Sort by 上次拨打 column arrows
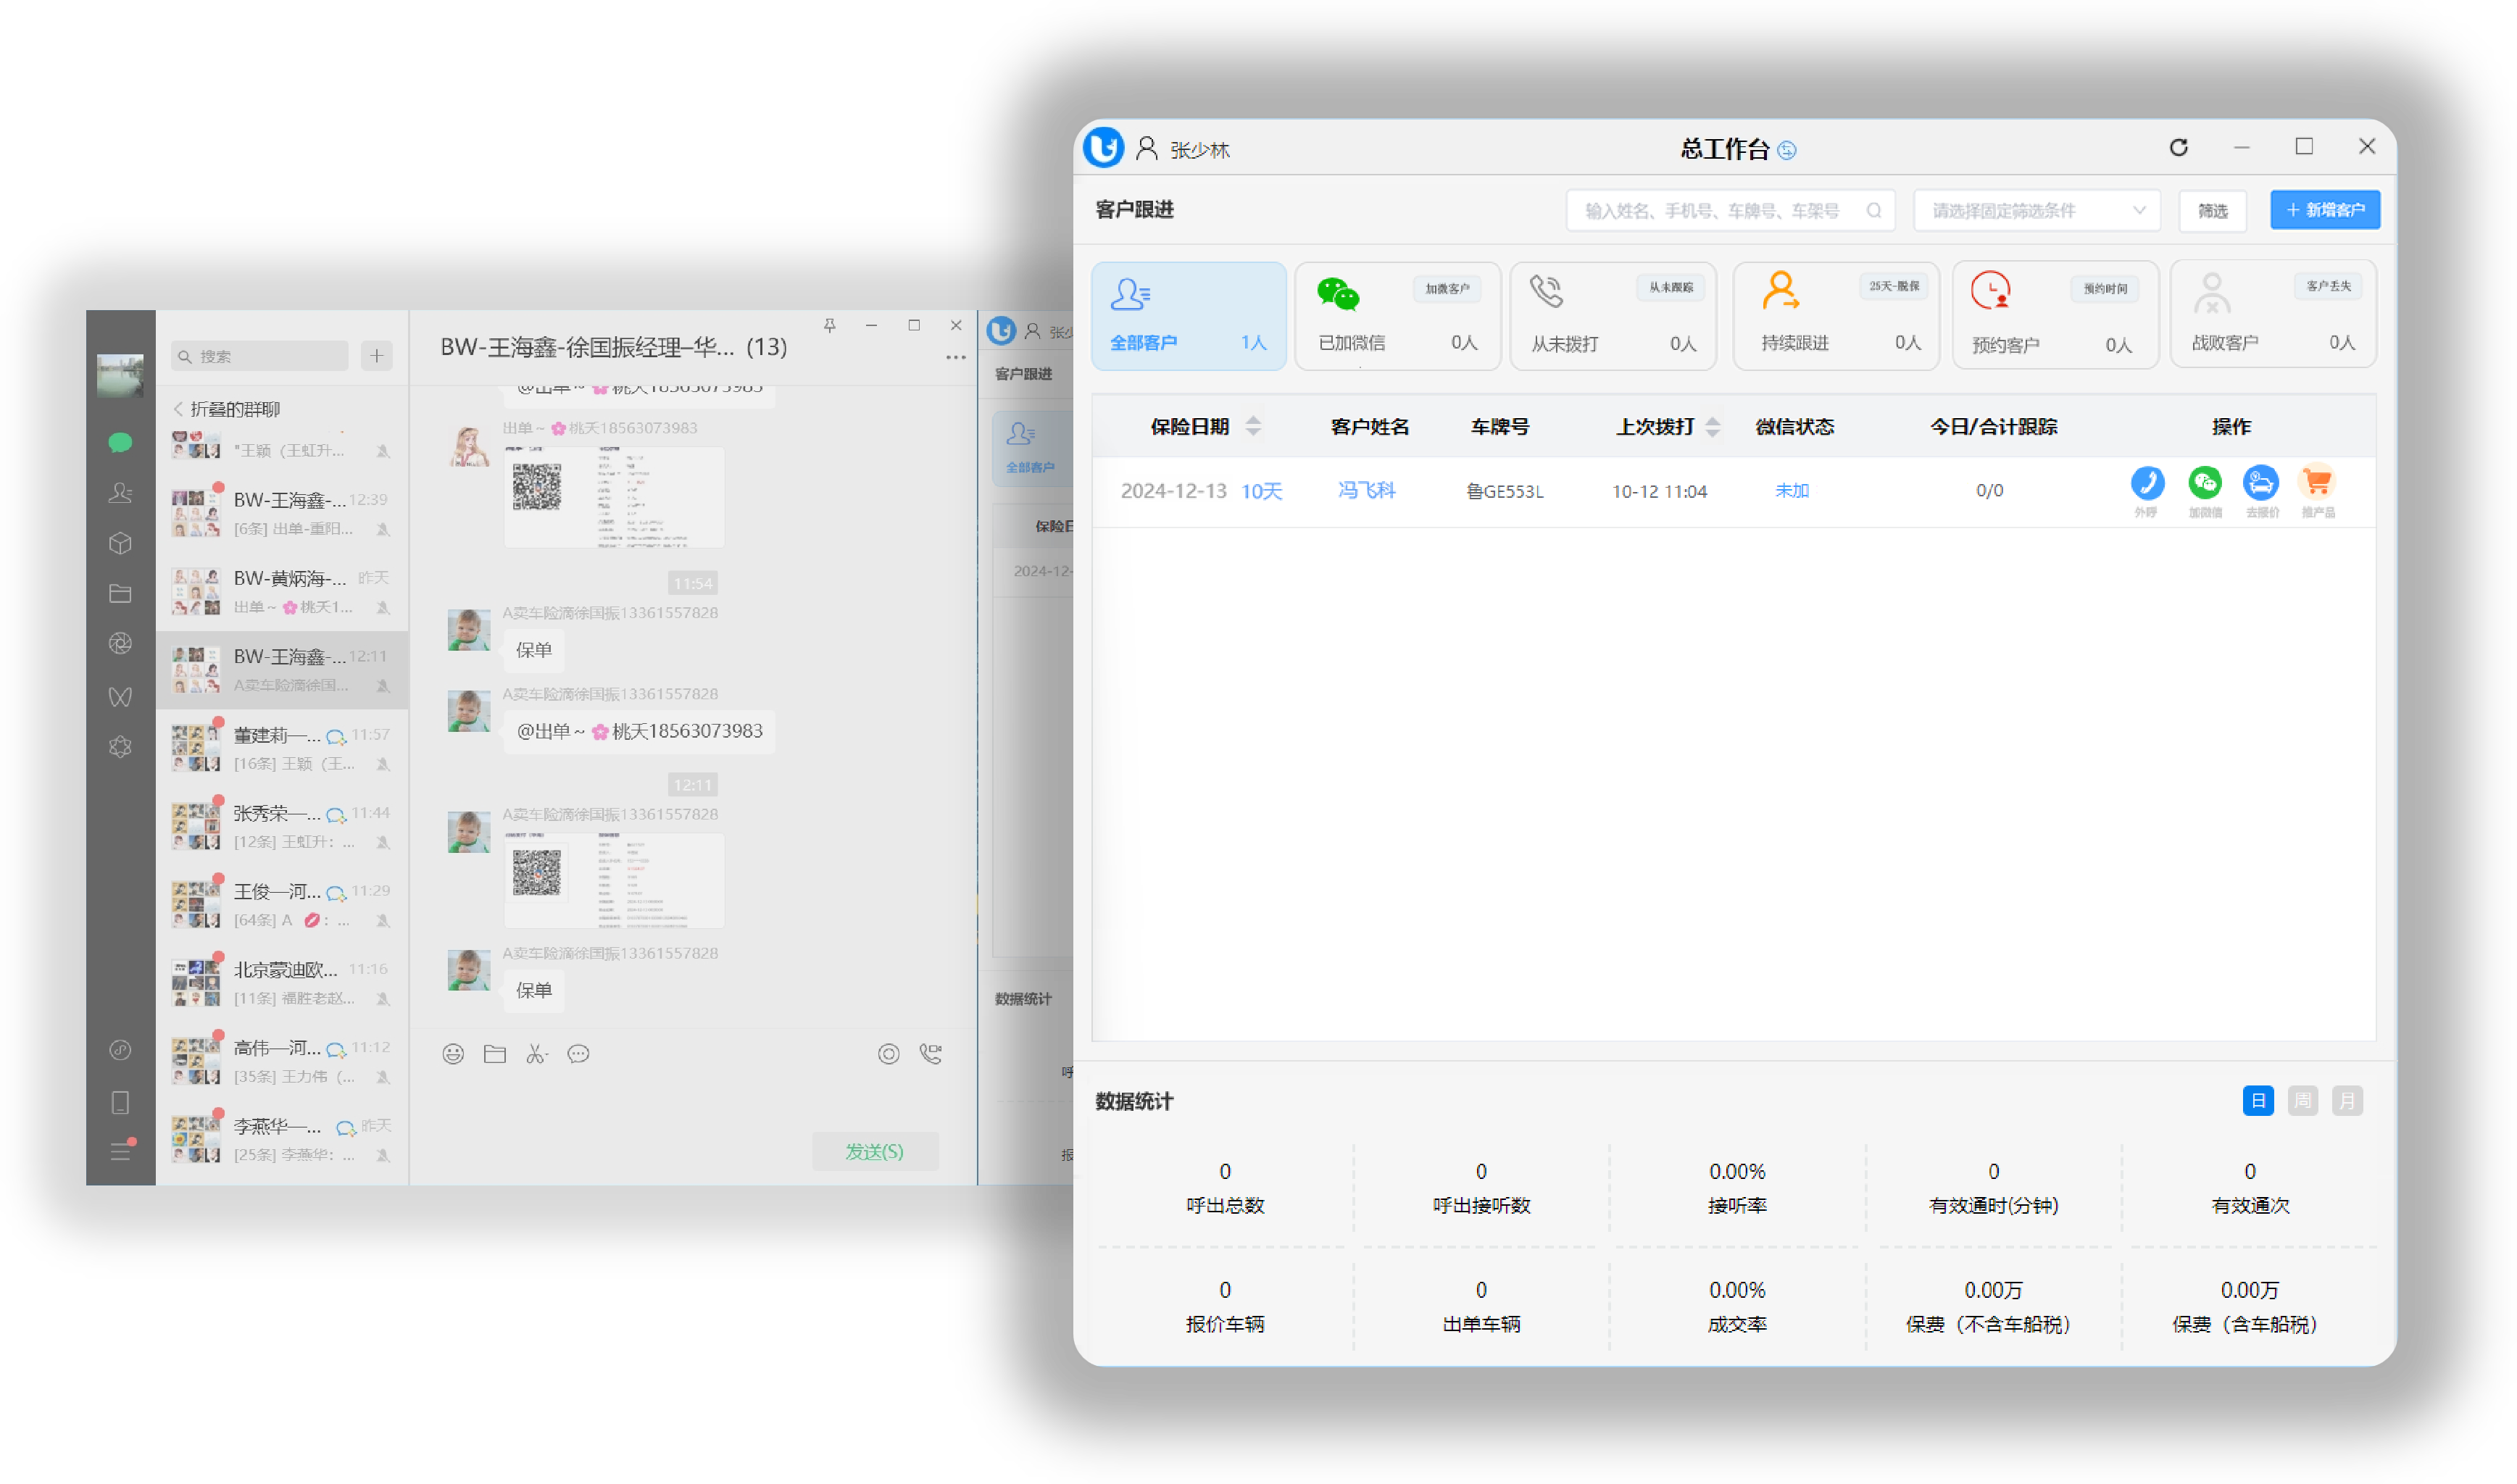Viewport: 2517px width, 1484px height. click(x=1713, y=427)
